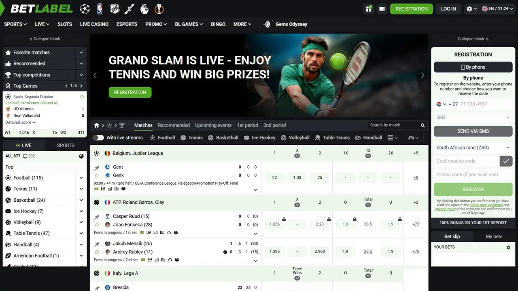Click the green REGISTER button

[473, 190]
